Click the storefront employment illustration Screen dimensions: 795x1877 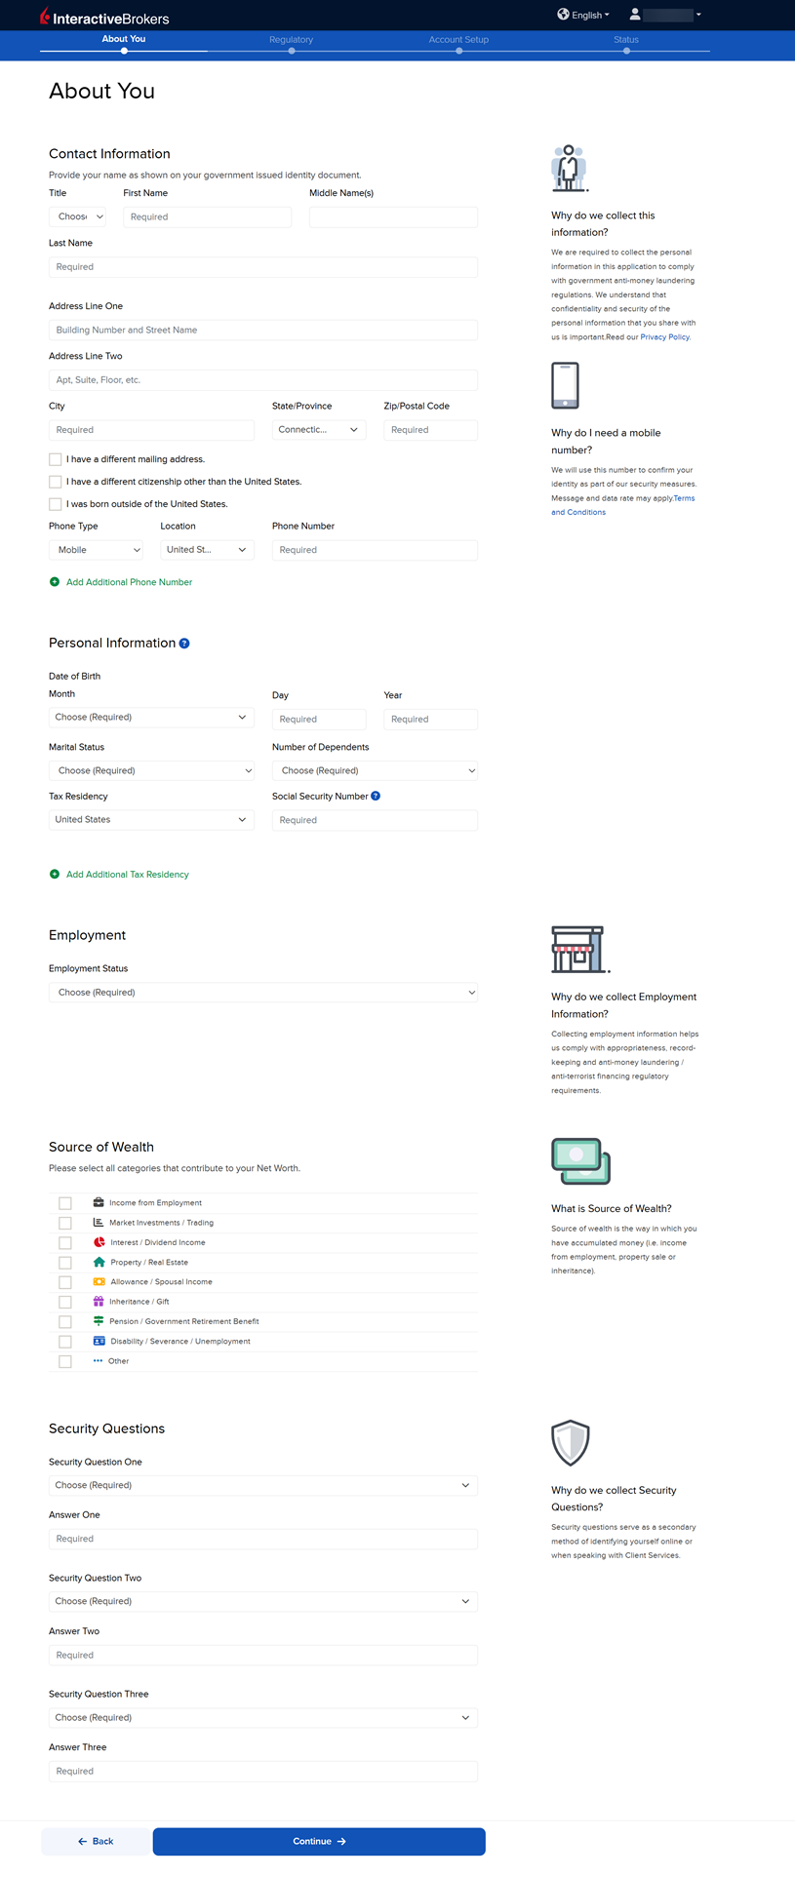579,950
